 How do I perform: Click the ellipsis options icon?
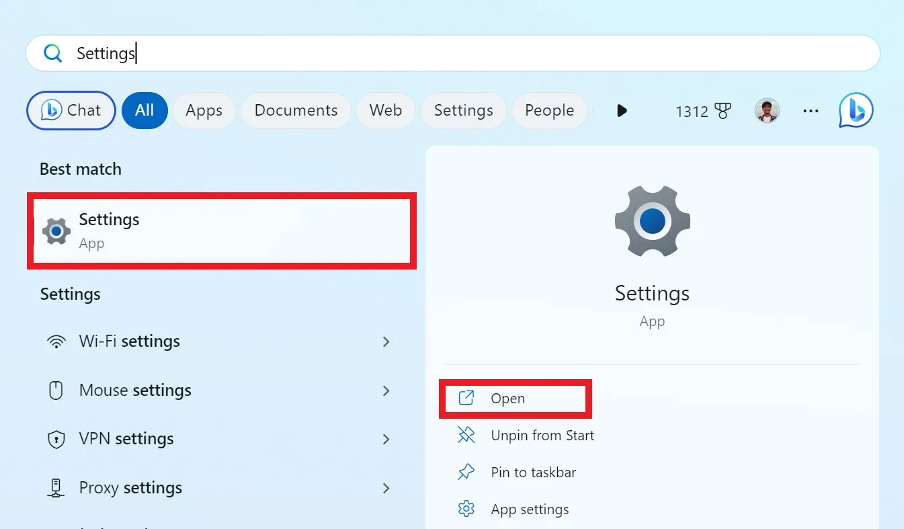click(x=811, y=111)
